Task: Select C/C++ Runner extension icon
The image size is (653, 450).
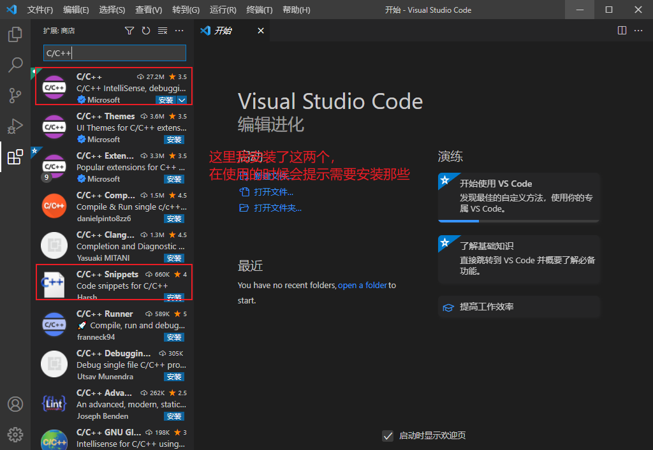Action: pos(54,324)
